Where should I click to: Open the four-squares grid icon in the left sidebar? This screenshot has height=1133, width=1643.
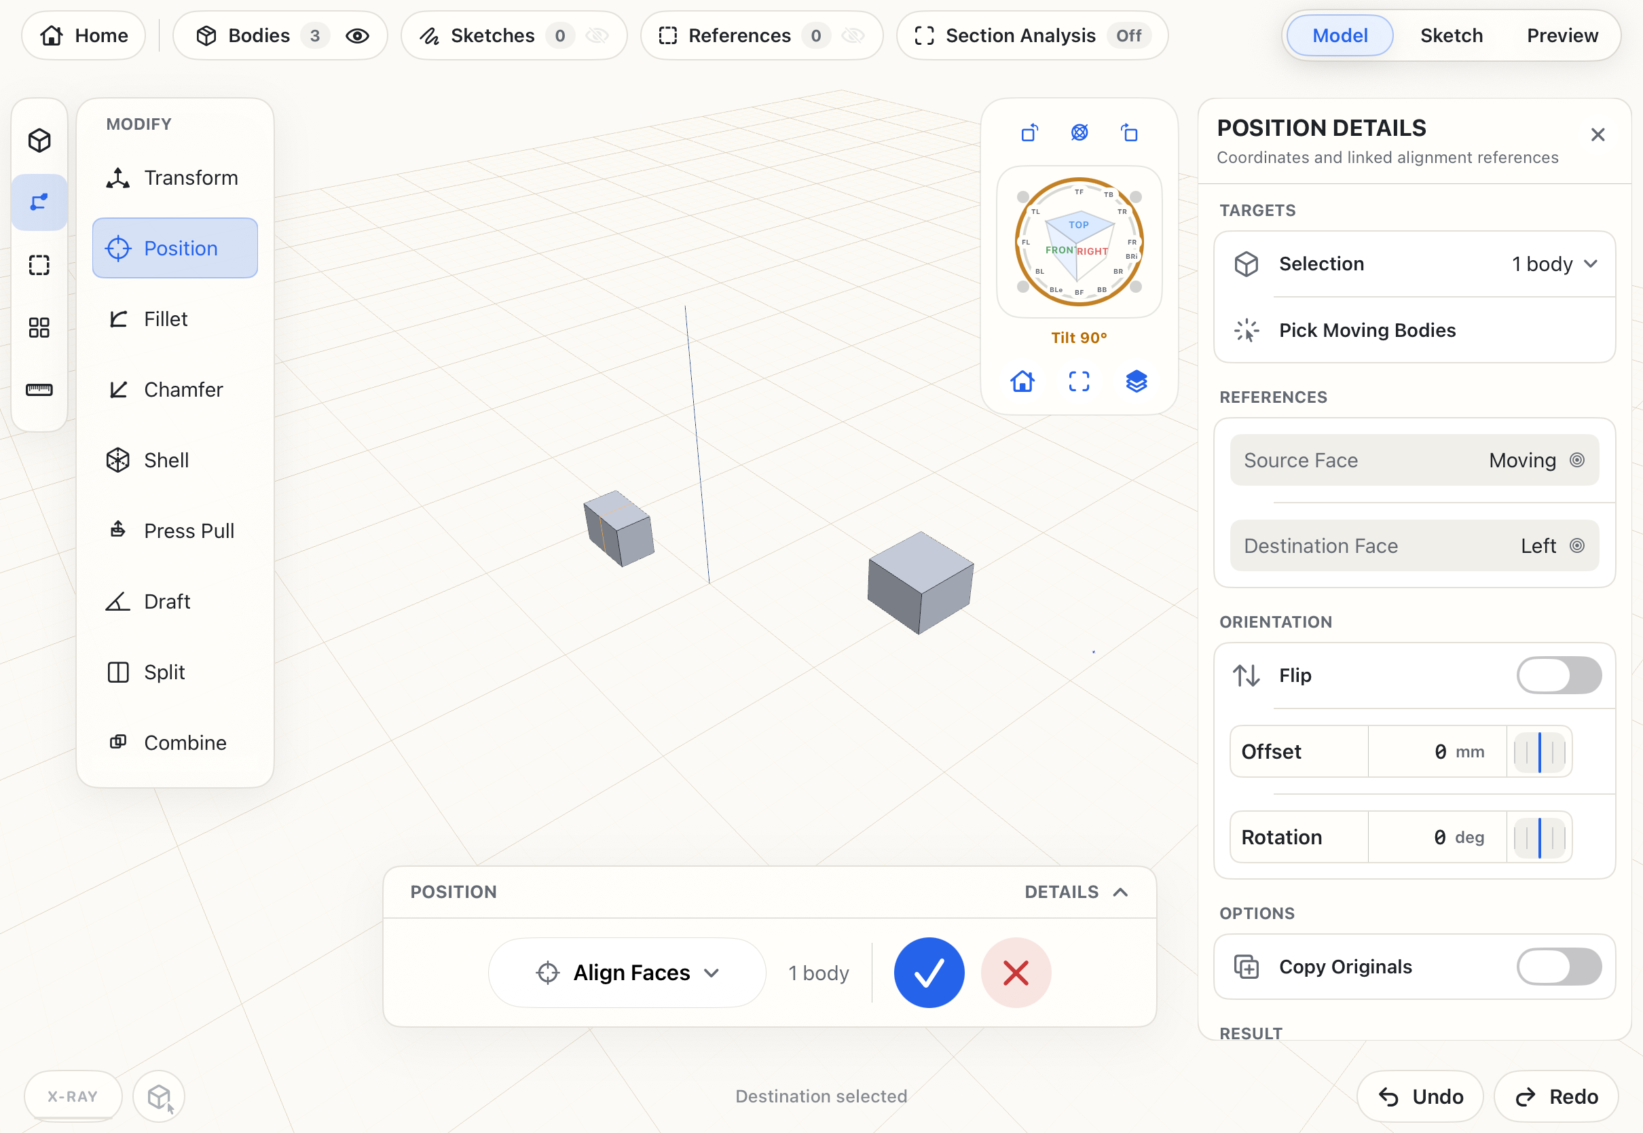39,327
